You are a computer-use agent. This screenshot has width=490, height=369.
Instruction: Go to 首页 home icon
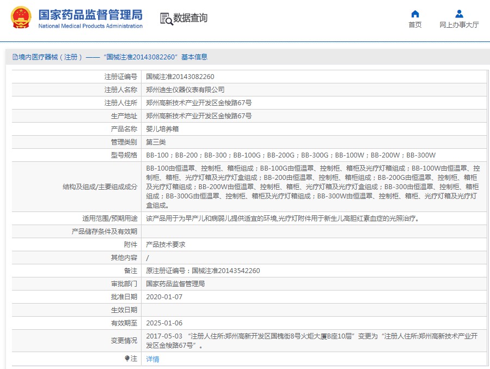(415, 14)
